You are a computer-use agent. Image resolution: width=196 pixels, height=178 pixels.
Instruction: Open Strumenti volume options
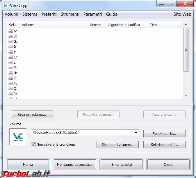point(117,145)
